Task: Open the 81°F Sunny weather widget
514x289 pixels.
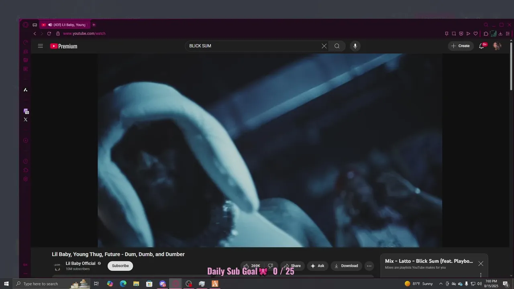Action: [x=419, y=284]
